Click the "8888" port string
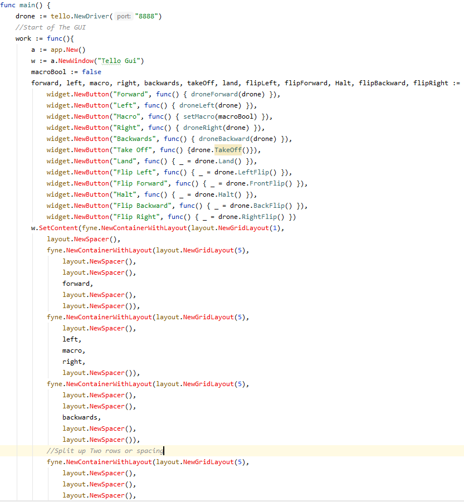This screenshot has width=464, height=502. click(x=146, y=16)
